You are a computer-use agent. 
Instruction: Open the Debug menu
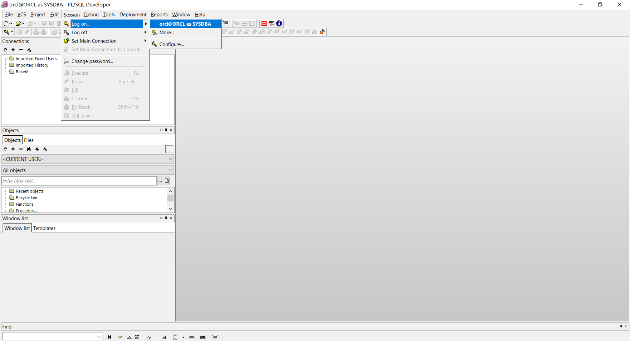coord(91,15)
